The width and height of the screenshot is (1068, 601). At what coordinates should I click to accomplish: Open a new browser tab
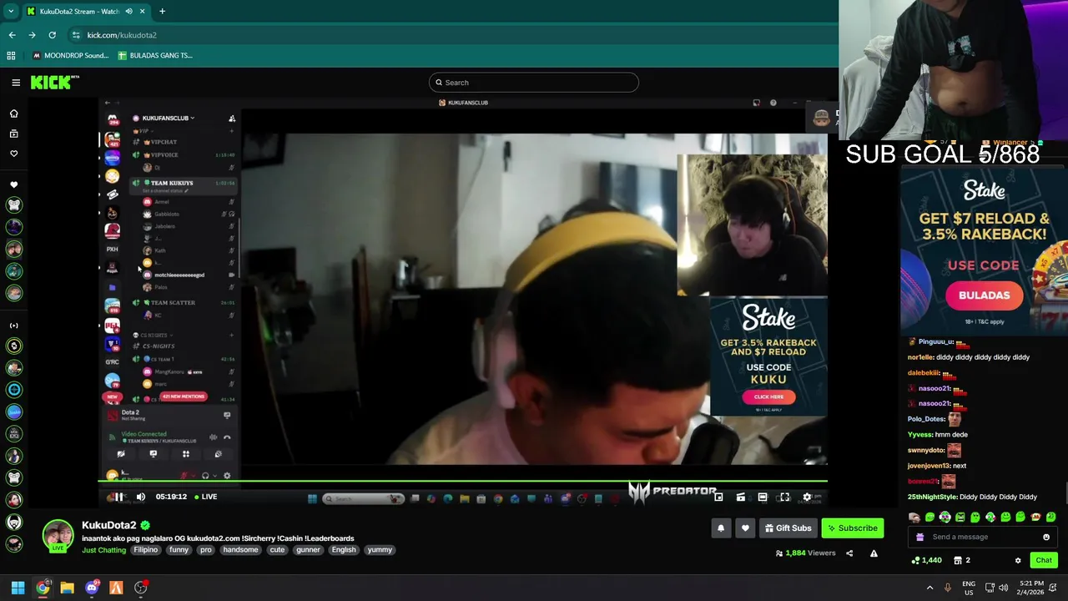[x=162, y=11]
